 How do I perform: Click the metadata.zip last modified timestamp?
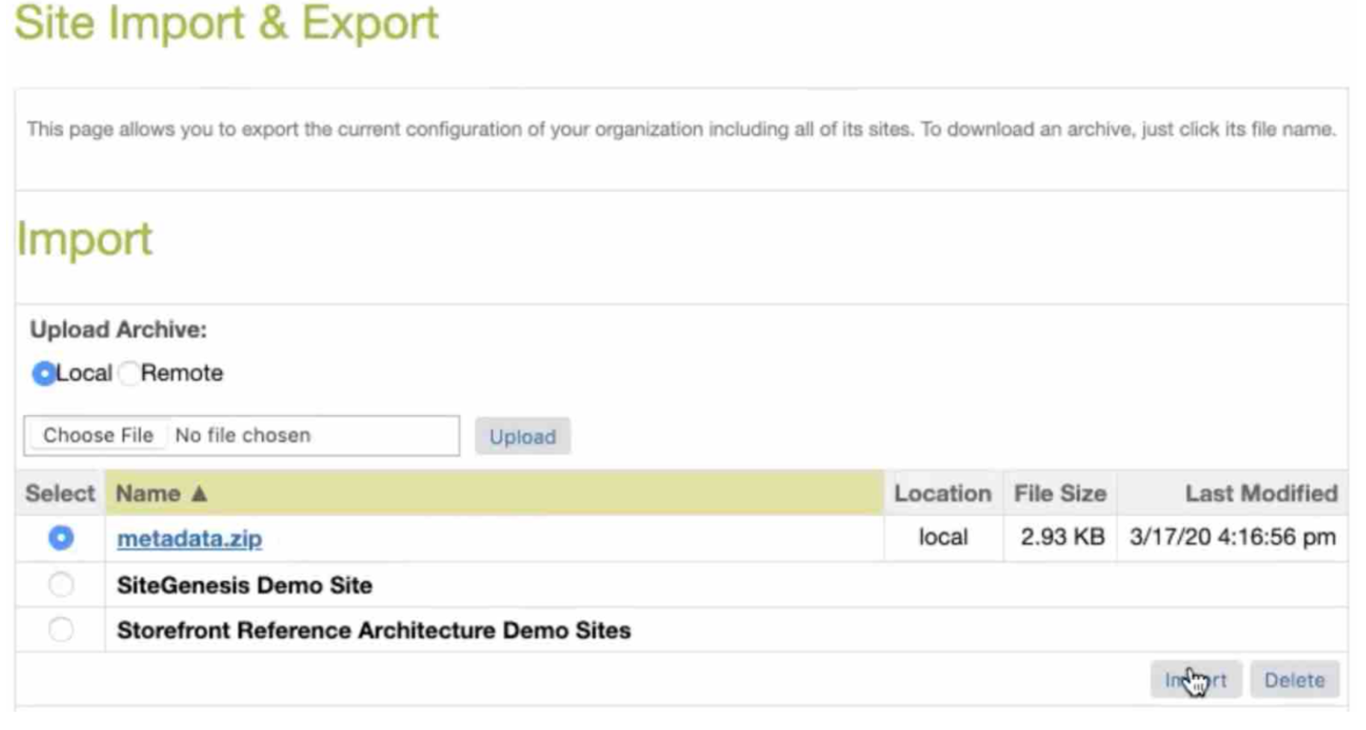[1232, 537]
